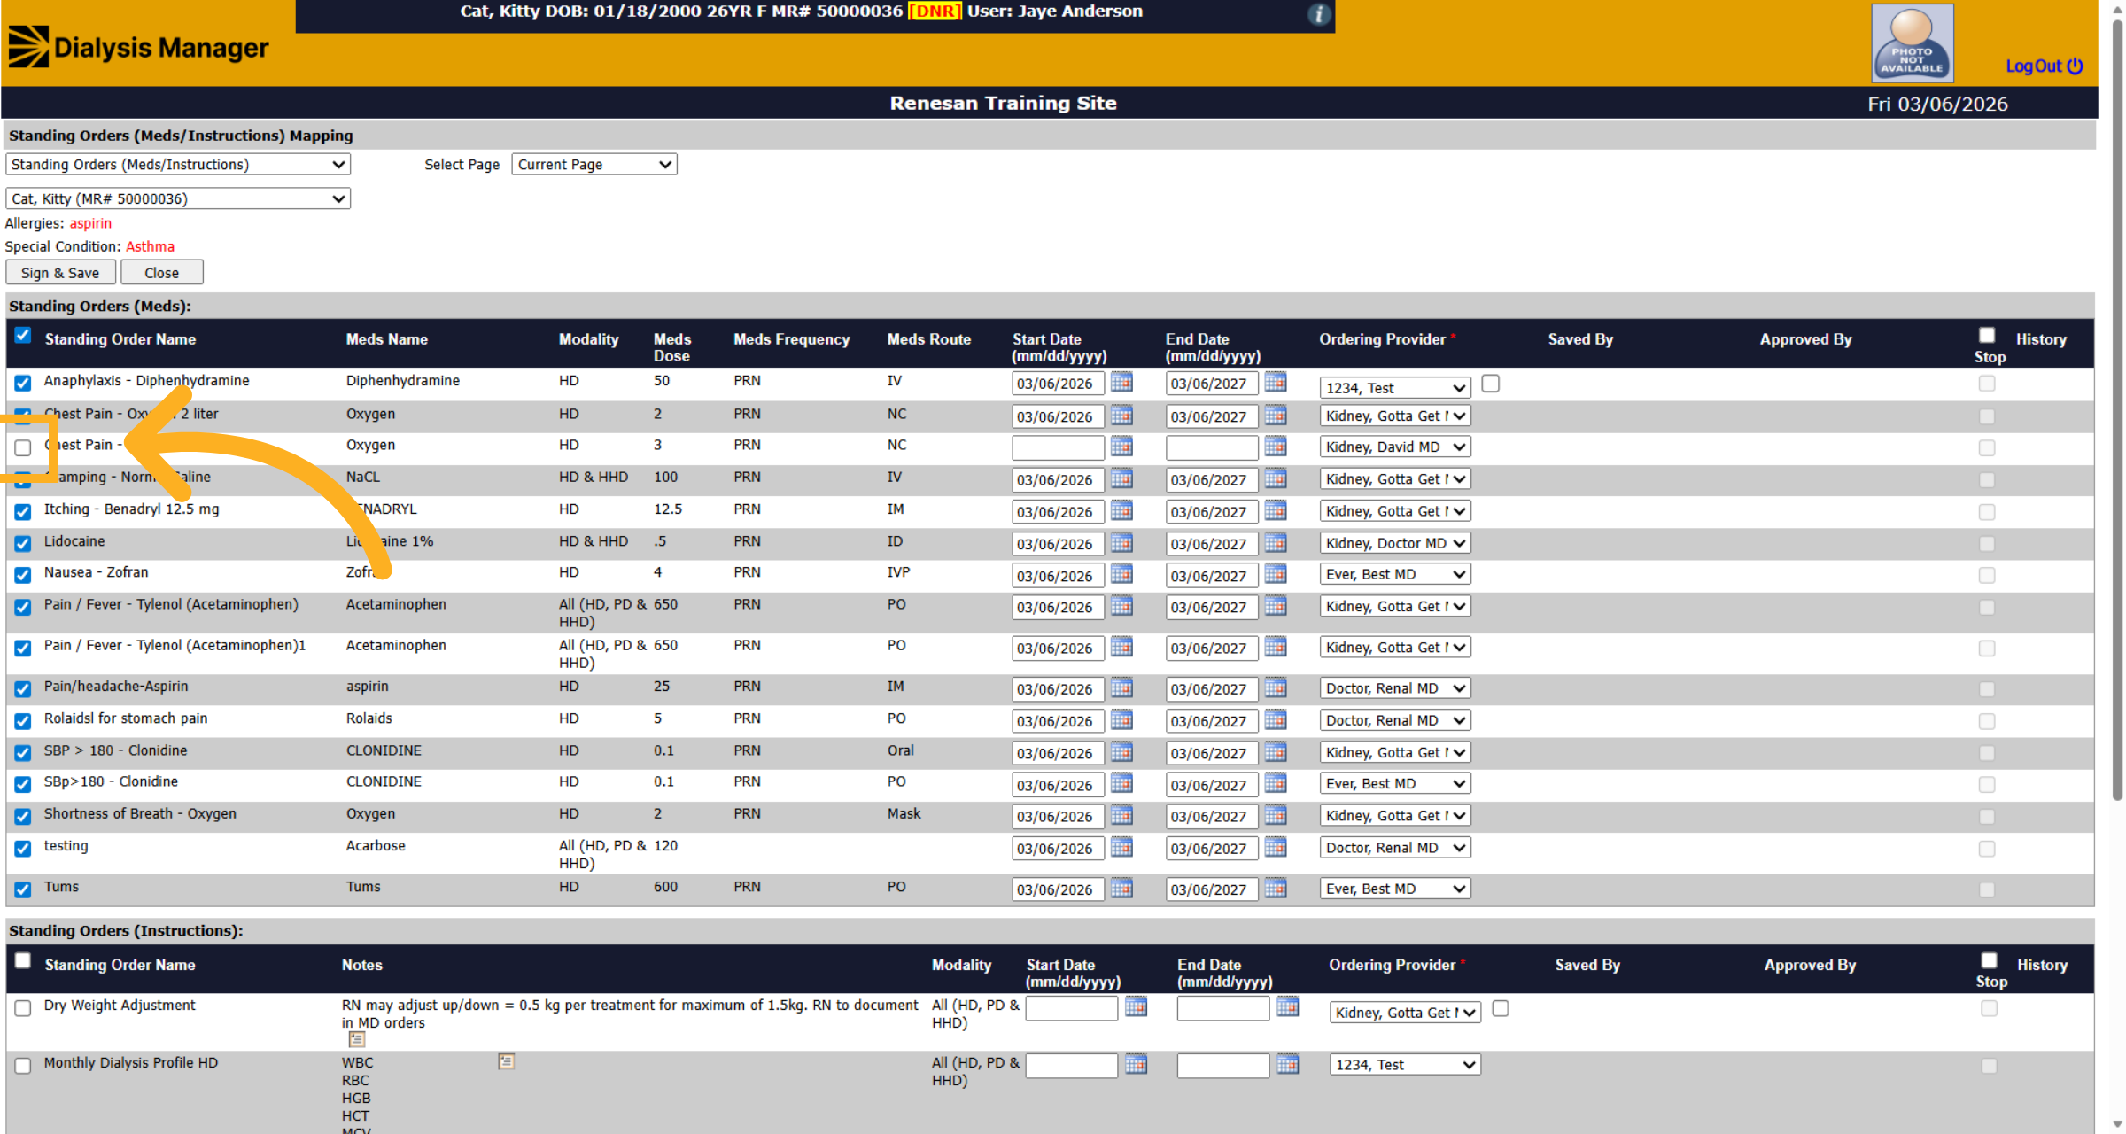
Task: Open End Date calendar for Pain/headache-Aspirin row
Action: [1276, 688]
